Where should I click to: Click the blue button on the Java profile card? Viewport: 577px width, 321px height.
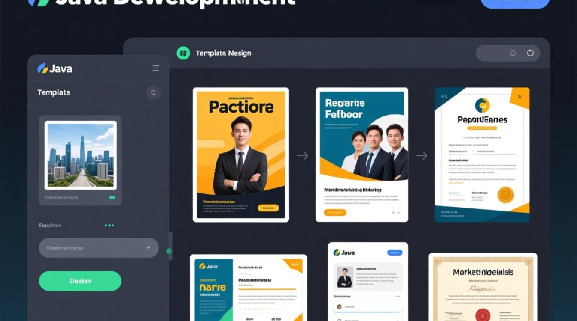tap(395, 253)
